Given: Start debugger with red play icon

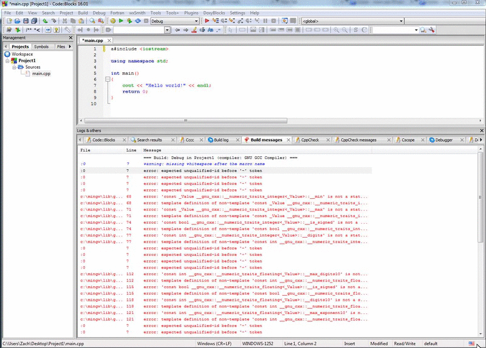Looking at the screenshot, I should 207,21.
